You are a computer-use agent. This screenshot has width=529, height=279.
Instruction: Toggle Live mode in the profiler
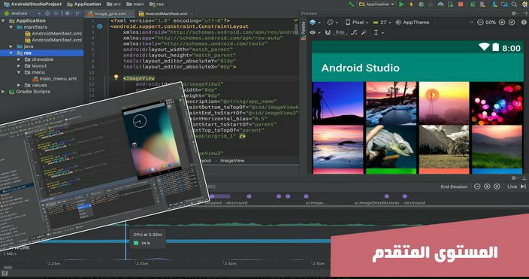tap(512, 187)
